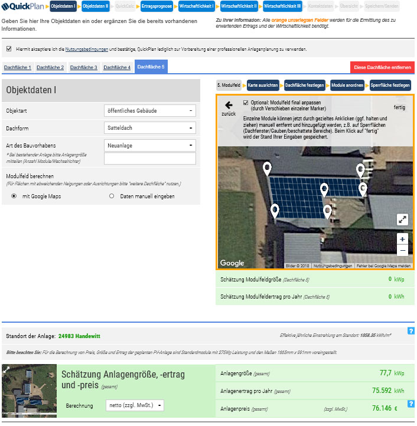The height and width of the screenshot is (426, 417).
Task: Switch to the Dachfläche 3 tab
Action: [x=83, y=68]
